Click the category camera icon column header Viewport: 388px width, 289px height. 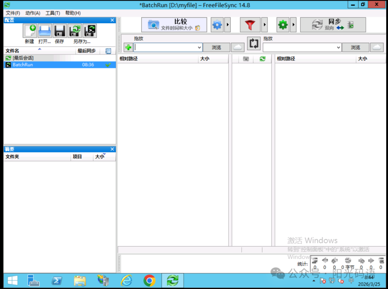(x=246, y=59)
